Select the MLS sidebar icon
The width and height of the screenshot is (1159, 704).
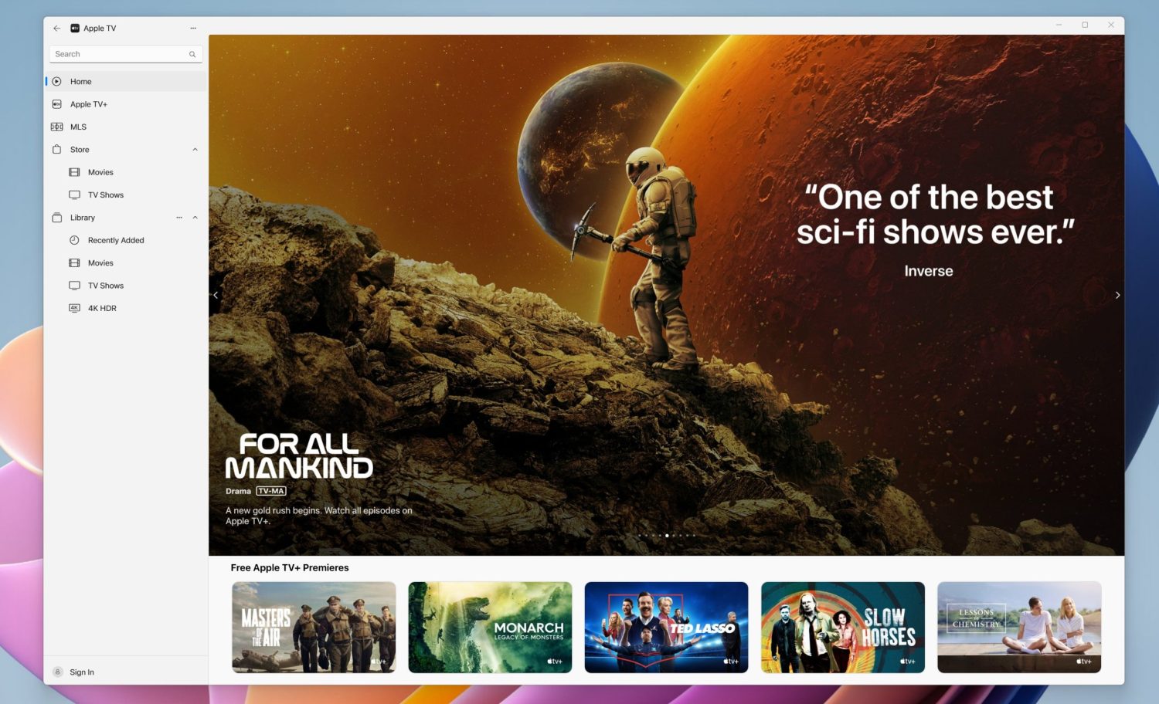click(56, 127)
